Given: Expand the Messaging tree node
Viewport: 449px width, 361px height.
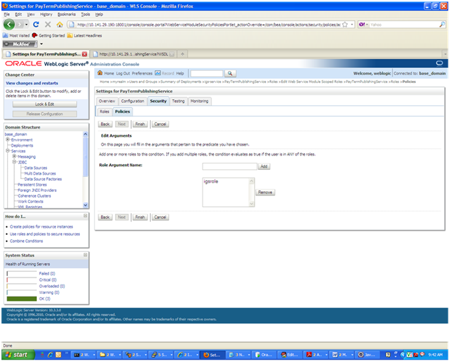Looking at the screenshot, I should click(x=14, y=156).
